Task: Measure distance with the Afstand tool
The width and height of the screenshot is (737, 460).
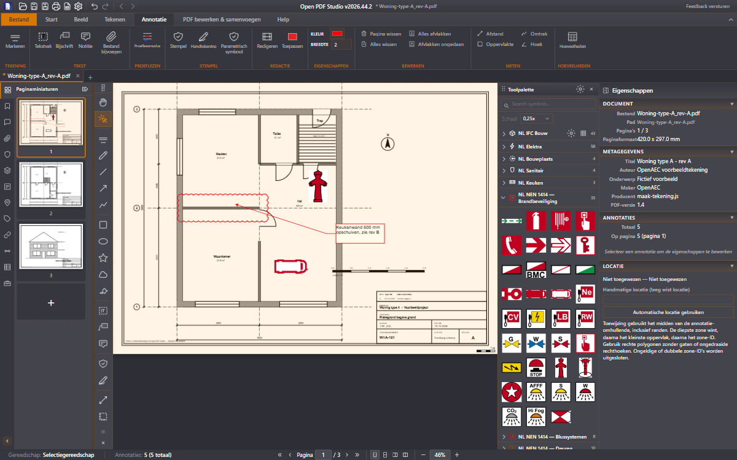Action: tap(490, 34)
